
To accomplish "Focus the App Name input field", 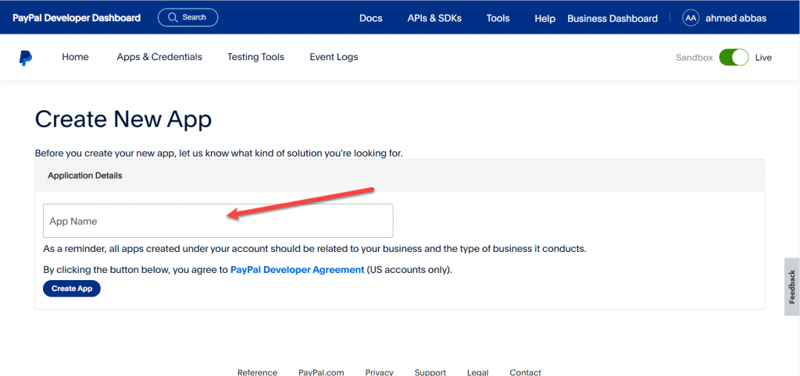I will click(x=218, y=221).
